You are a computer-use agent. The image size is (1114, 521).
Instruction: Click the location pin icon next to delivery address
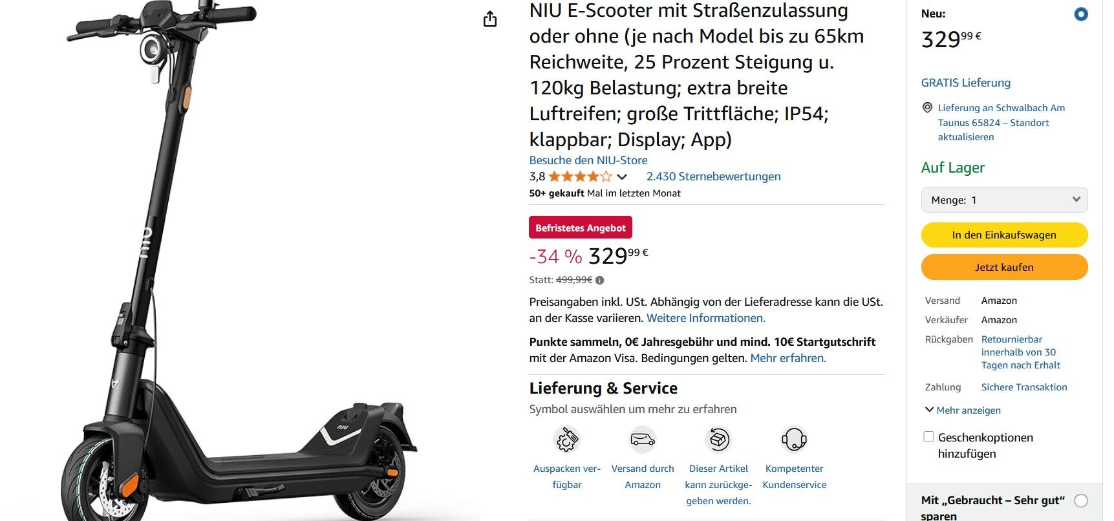[927, 108]
